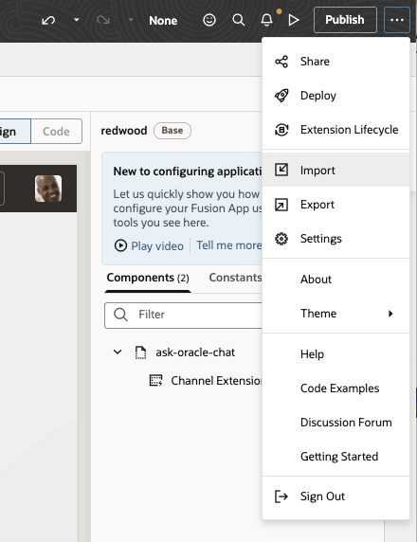Switch to the Constants tab

pos(235,278)
